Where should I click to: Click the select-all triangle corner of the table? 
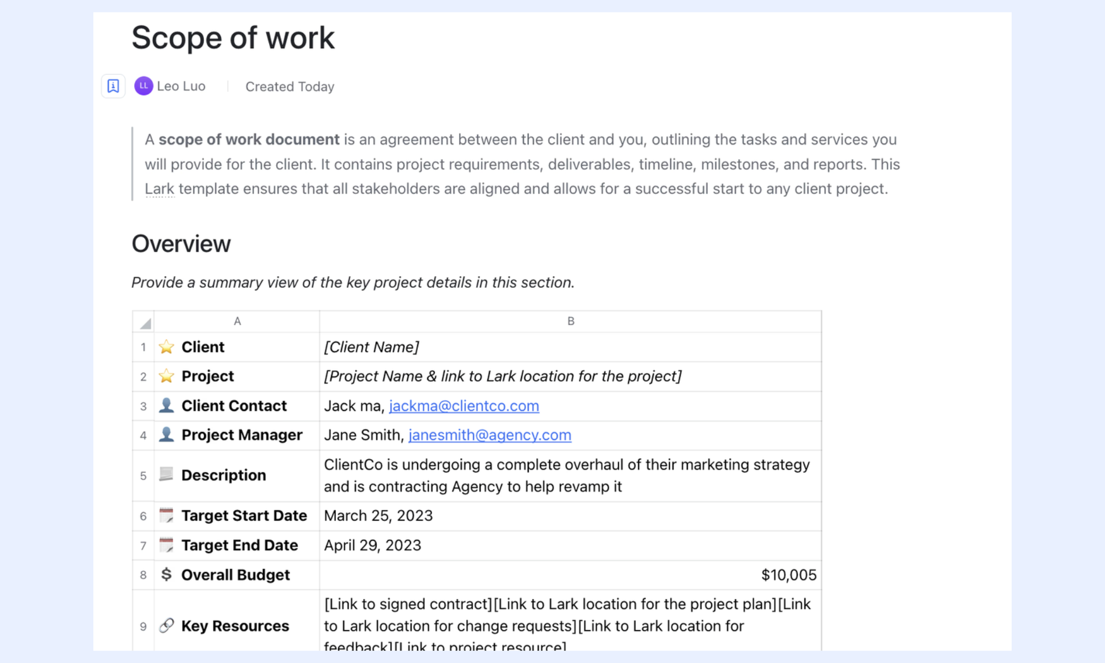click(x=144, y=322)
